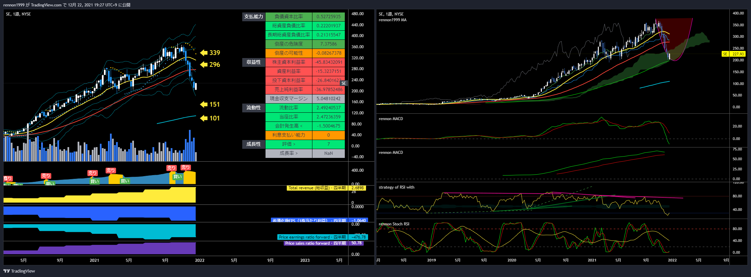Click the 5.04810242 value cell
The width and height of the screenshot is (751, 277).
(x=329, y=99)
